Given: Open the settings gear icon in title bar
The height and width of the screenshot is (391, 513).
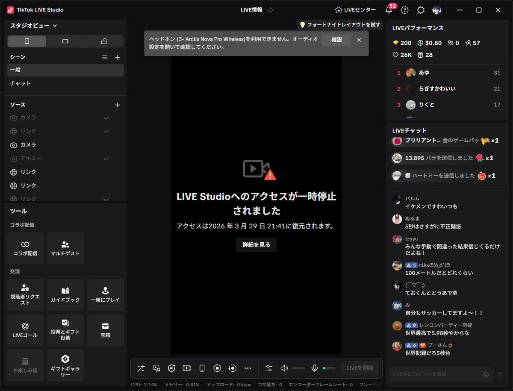Looking at the screenshot, I should 421,10.
